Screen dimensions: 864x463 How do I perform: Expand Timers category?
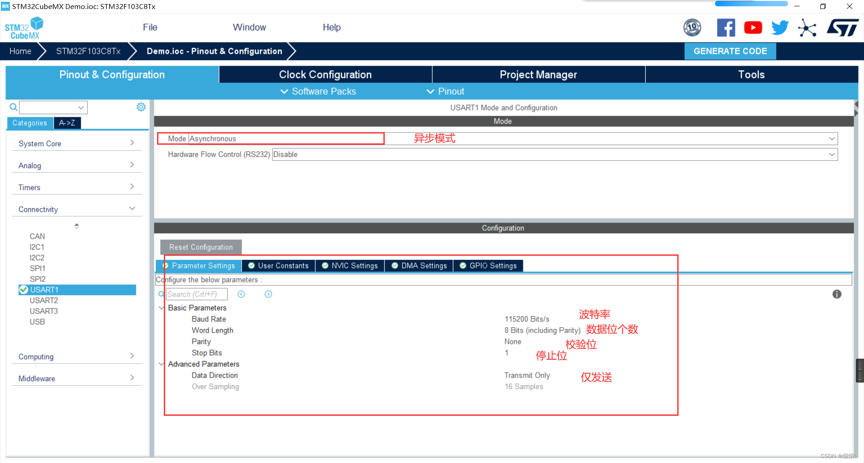(76, 187)
